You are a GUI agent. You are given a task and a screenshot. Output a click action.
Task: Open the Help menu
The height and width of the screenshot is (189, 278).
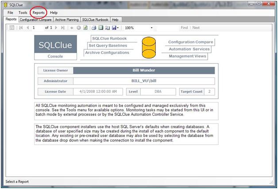pyautogui.click(x=54, y=12)
